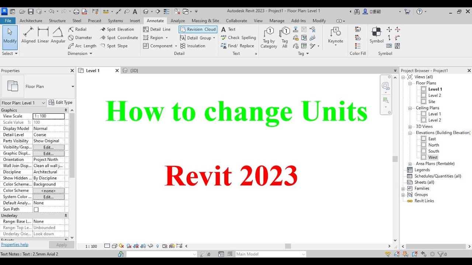Switch to the View ribbon tab
The height and width of the screenshot is (265, 472).
point(258,21)
